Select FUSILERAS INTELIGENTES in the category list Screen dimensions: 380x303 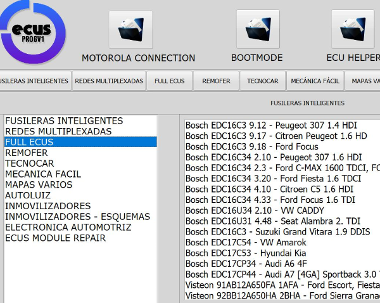click(80, 120)
